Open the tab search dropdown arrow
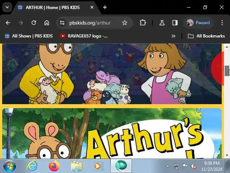This screenshot has height=173, width=230. [7, 7]
